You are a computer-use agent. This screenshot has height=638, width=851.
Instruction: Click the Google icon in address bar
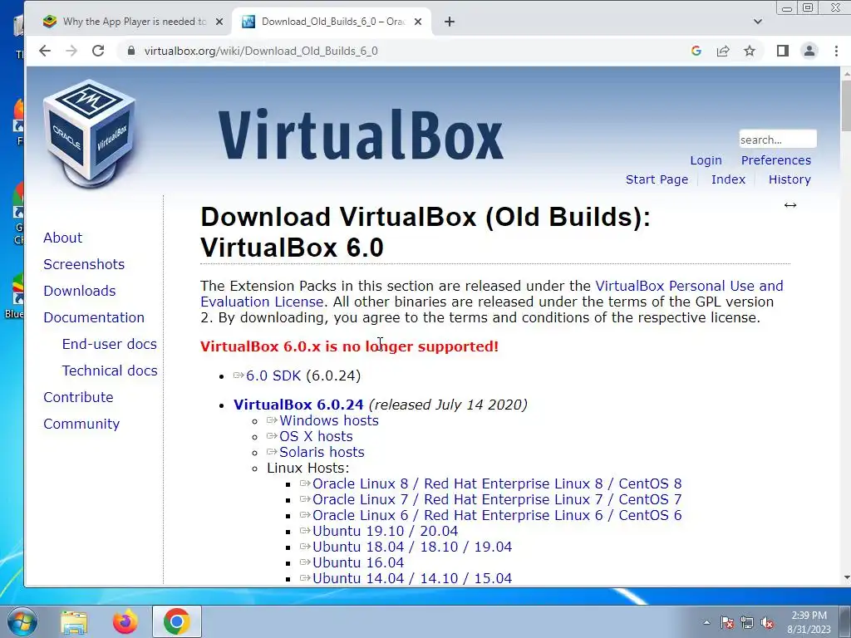click(x=696, y=51)
